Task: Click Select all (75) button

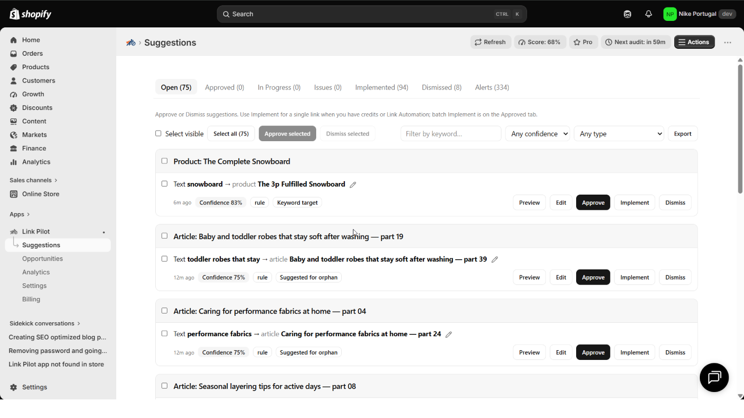Action: (x=231, y=134)
